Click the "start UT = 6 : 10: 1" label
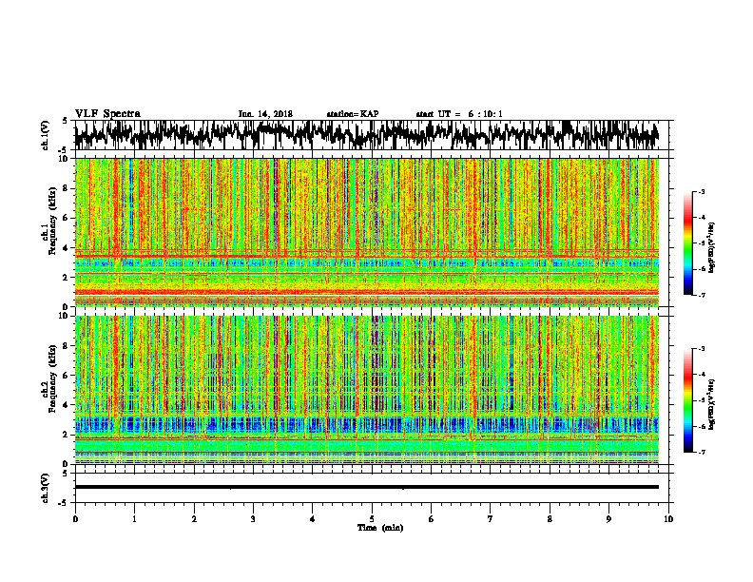 459,114
